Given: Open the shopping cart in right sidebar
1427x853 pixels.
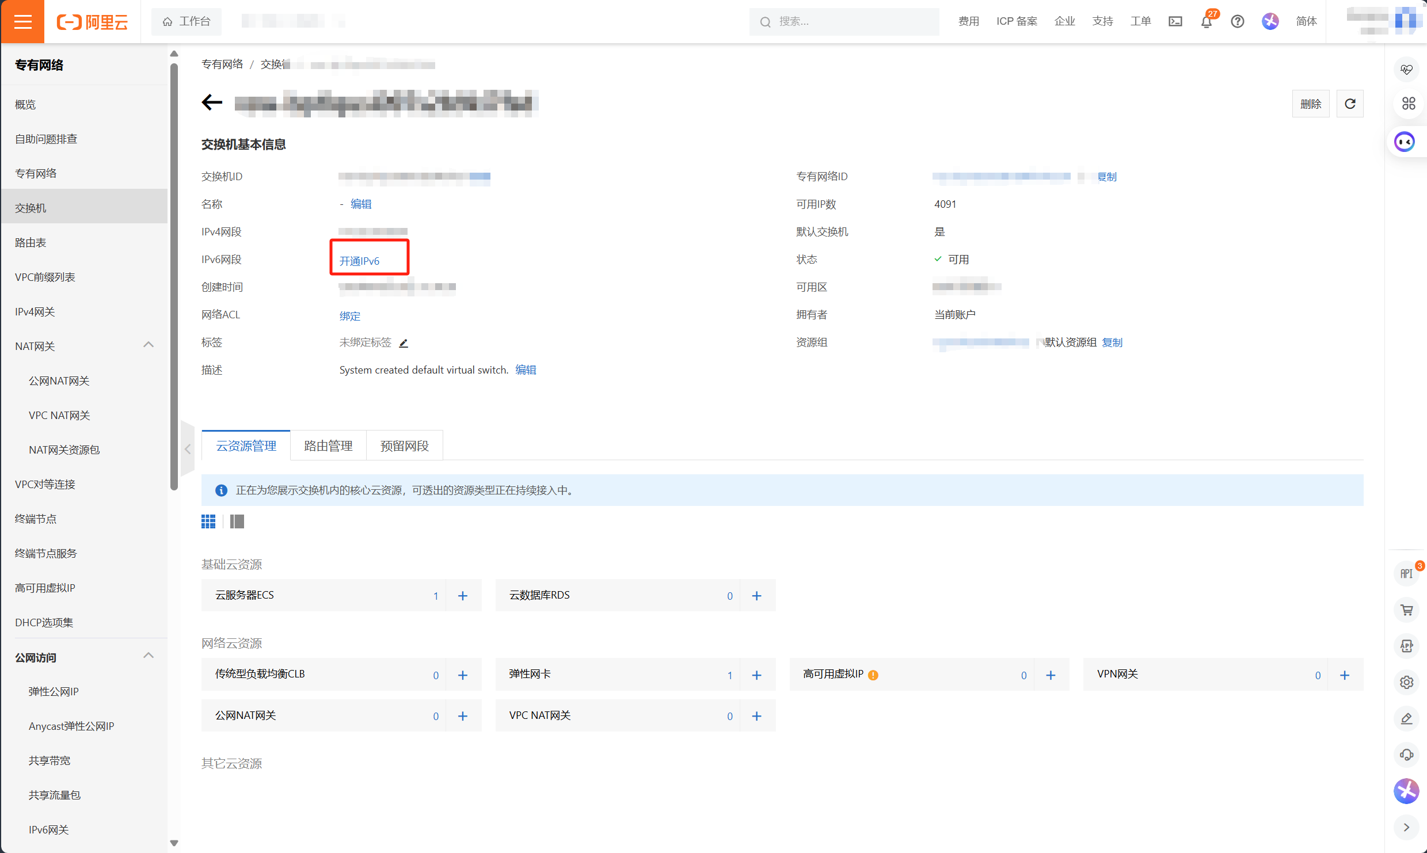Looking at the screenshot, I should (1406, 610).
